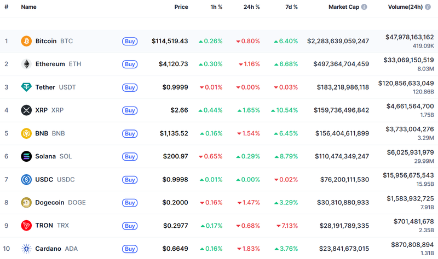Click the Bitcoin orange logo icon

[x=26, y=41]
